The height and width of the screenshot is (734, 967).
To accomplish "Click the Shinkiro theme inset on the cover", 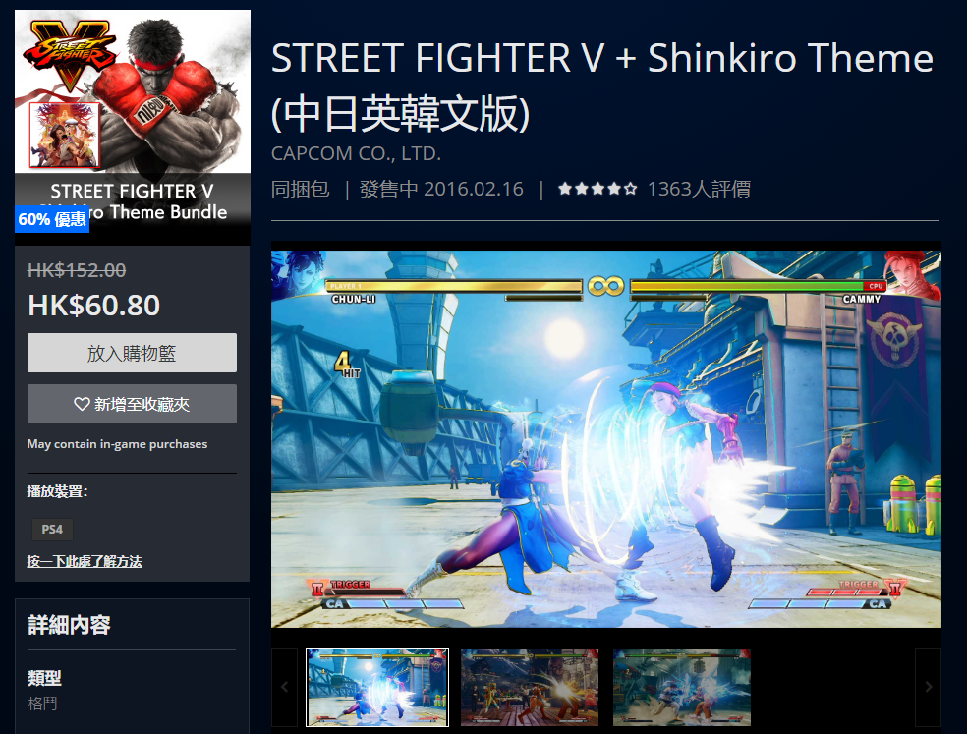I will [64, 135].
